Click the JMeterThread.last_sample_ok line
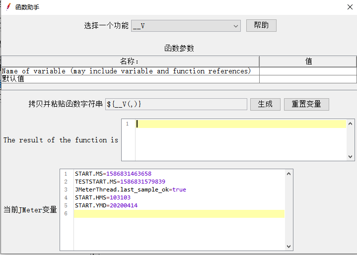The width and height of the screenshot is (357, 255). (130, 190)
